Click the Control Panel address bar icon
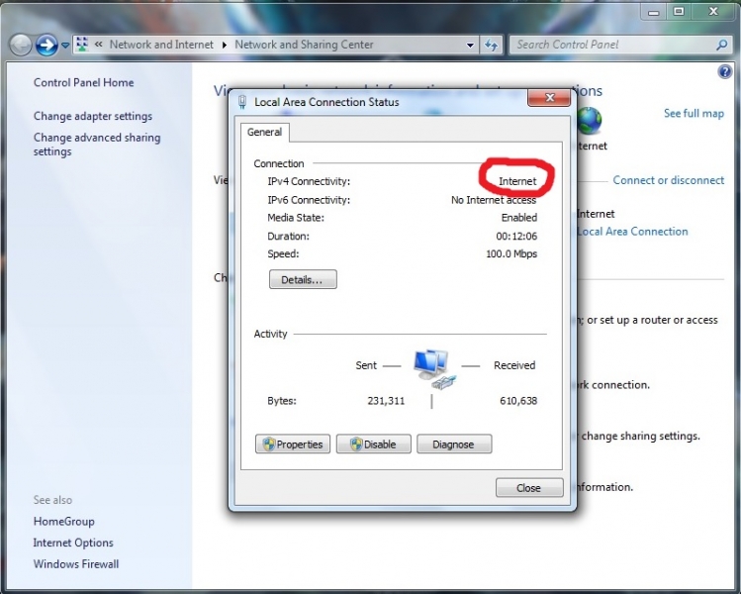The height and width of the screenshot is (594, 741). (83, 45)
